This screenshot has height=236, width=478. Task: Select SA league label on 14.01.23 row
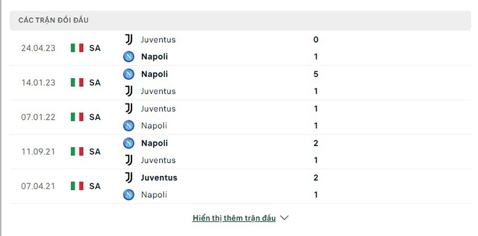pyautogui.click(x=95, y=82)
